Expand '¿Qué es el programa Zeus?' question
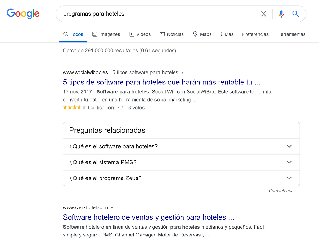 181,178
